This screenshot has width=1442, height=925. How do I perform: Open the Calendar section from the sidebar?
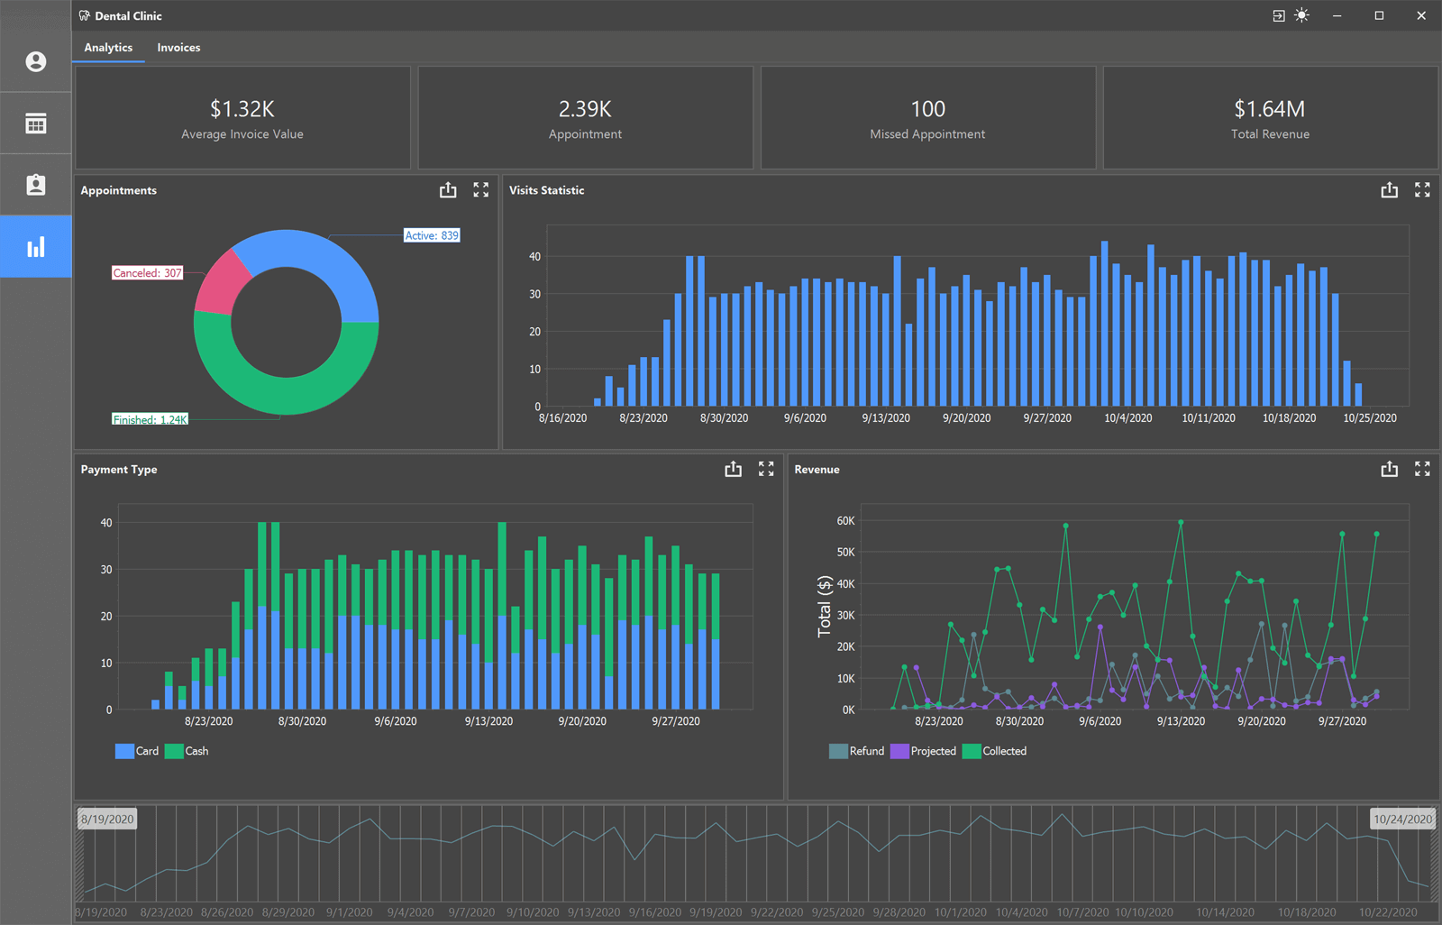36,123
